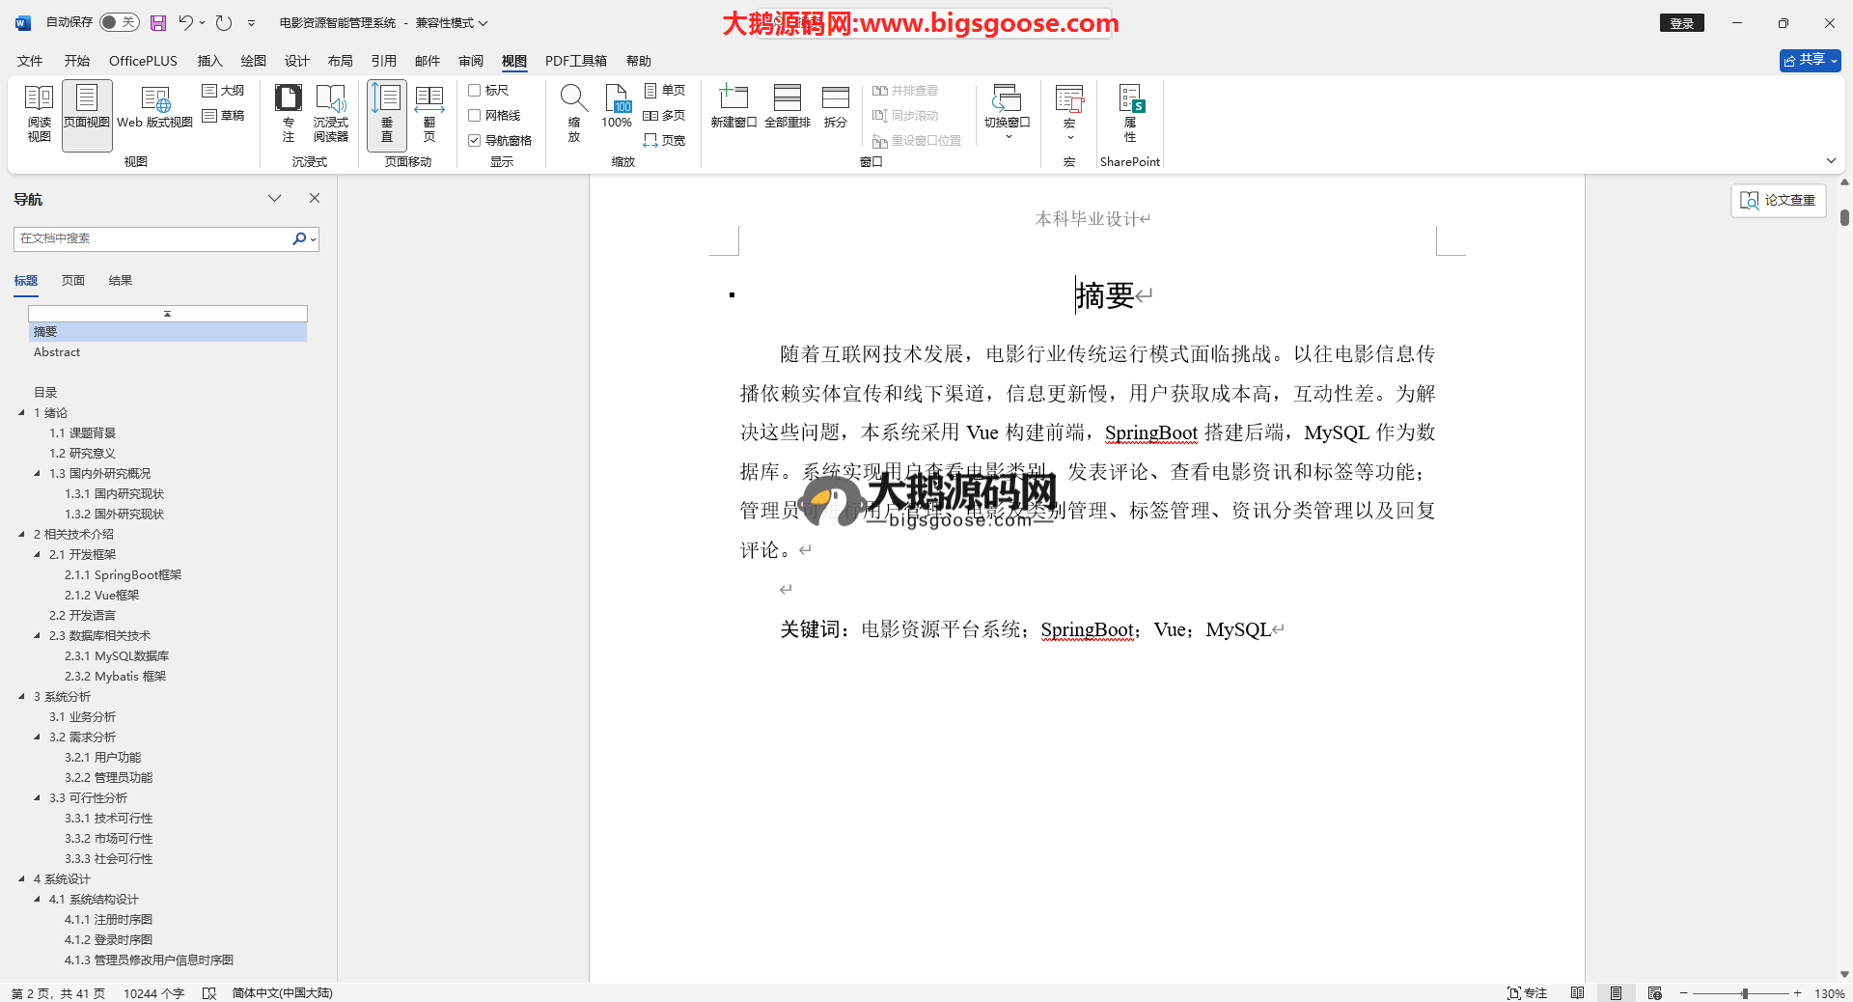The width and height of the screenshot is (1853, 1002).
Task: Click the Zoom (缩放) magnifier icon
Action: coord(573,100)
